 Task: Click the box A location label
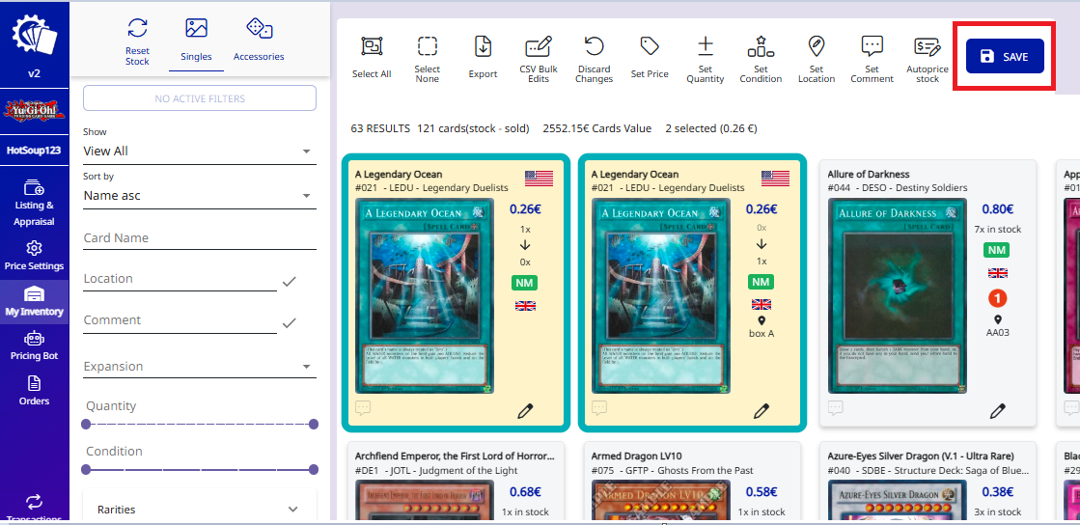pyautogui.click(x=762, y=334)
